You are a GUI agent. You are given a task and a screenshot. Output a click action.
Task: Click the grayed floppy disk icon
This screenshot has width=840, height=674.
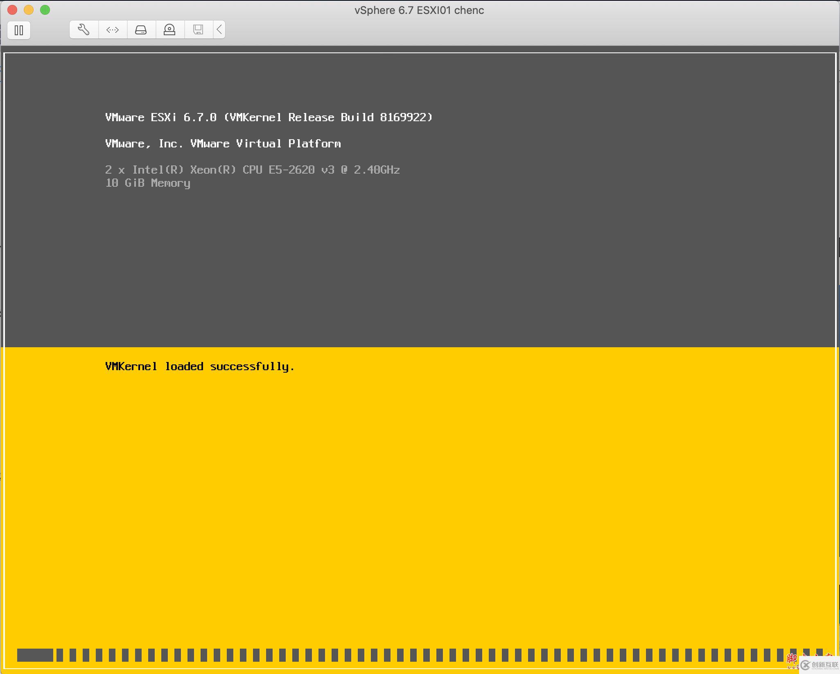pyautogui.click(x=199, y=29)
